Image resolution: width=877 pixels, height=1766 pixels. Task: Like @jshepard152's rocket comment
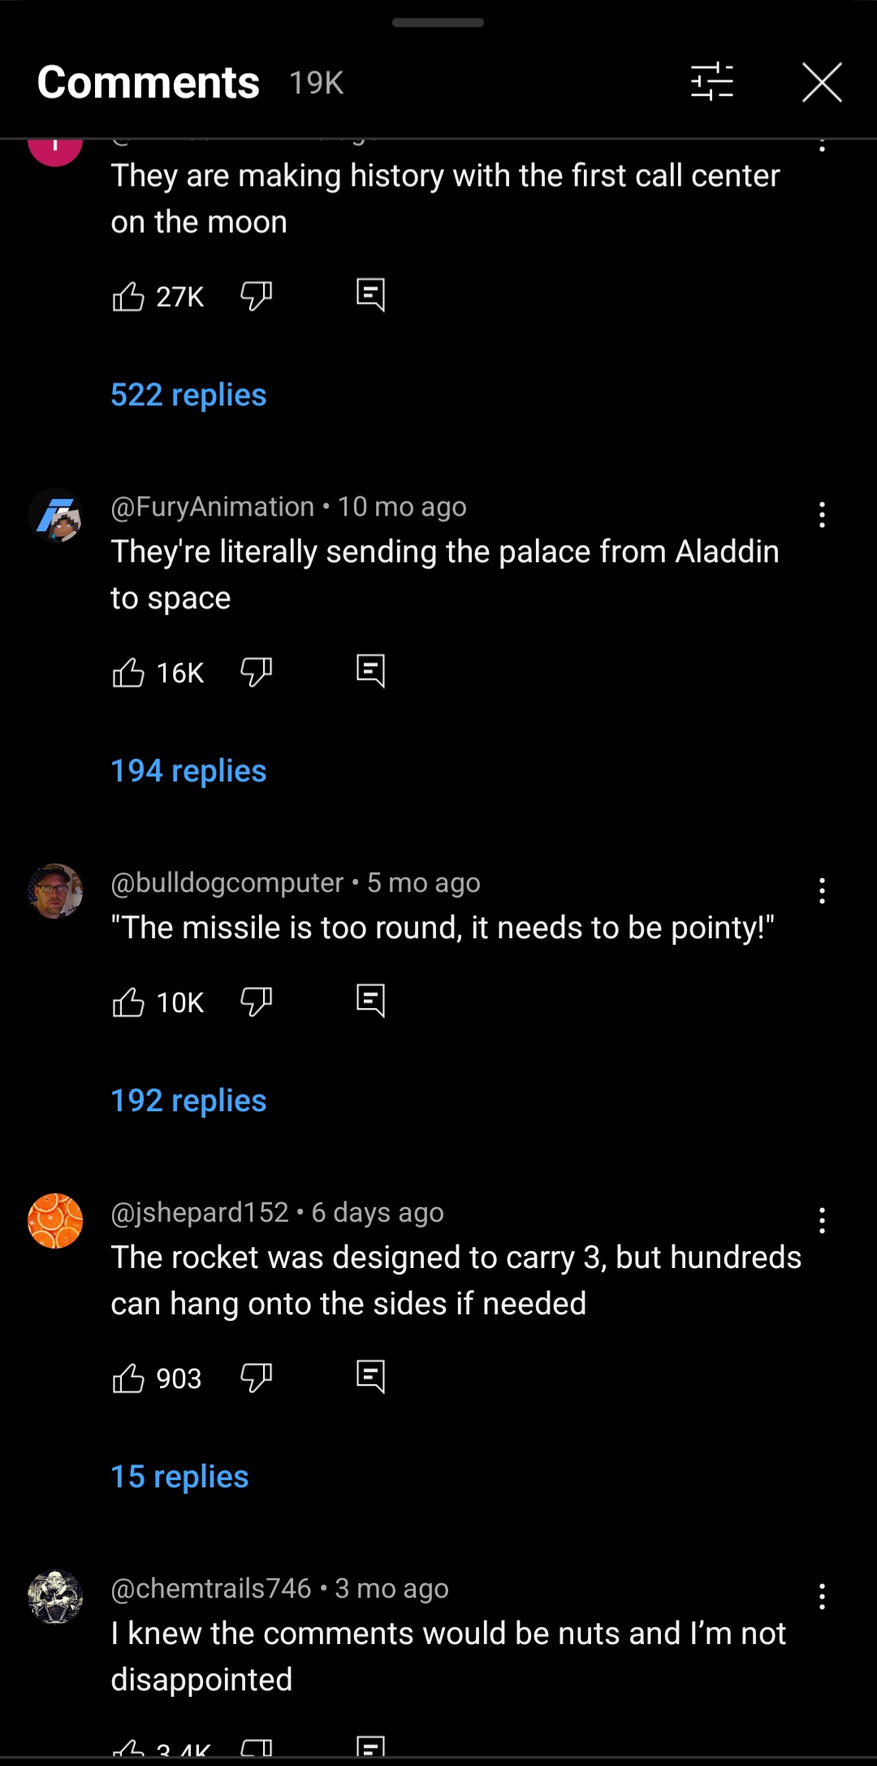click(130, 1377)
